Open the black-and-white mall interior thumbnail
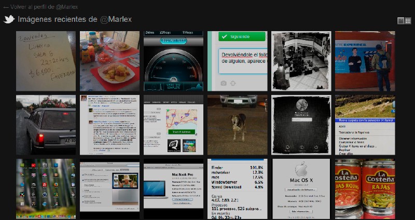This screenshot has width=415, height=220. [x=301, y=61]
